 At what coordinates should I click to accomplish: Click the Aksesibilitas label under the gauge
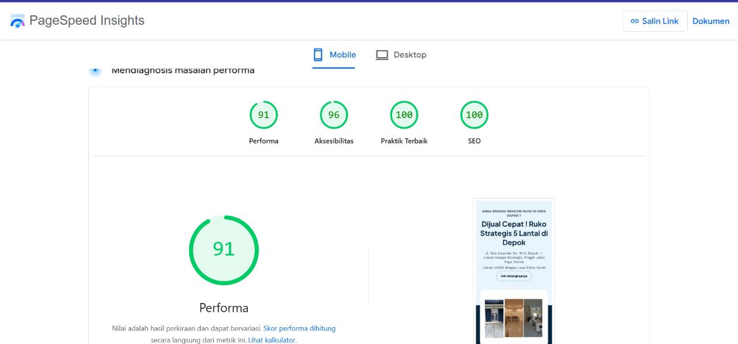(334, 141)
